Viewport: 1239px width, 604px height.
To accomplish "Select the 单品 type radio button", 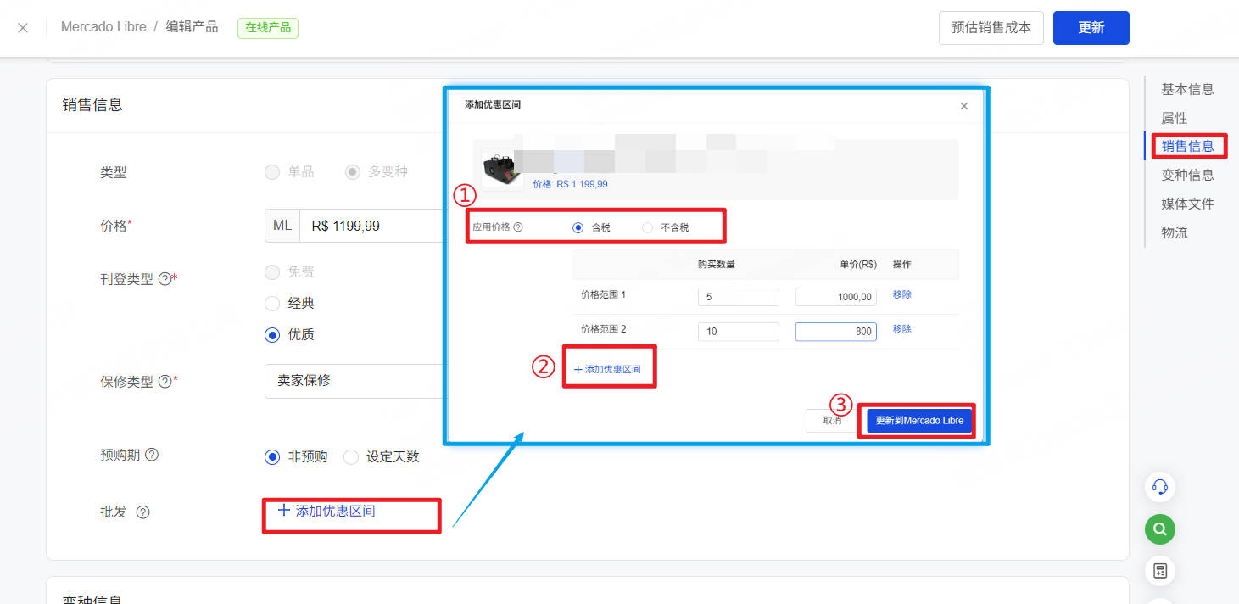I will point(272,172).
